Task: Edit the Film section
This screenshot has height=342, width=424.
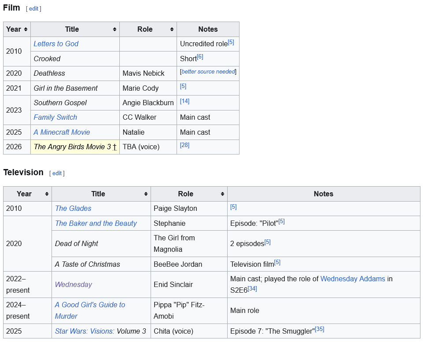Action: (x=33, y=9)
